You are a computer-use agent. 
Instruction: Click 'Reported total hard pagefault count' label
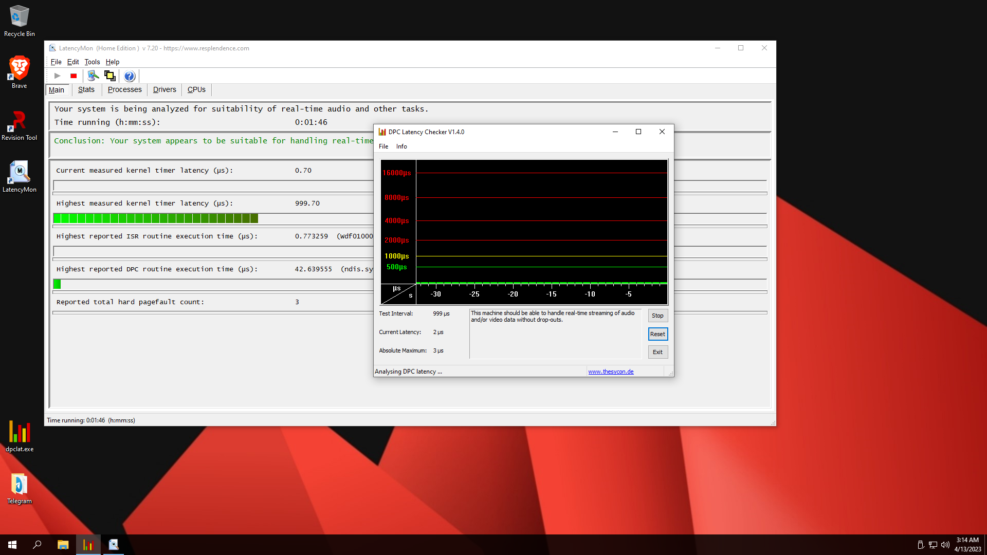[130, 302]
